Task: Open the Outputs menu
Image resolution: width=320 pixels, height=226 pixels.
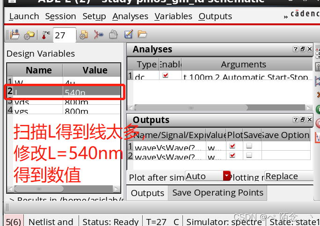Action: point(215,16)
